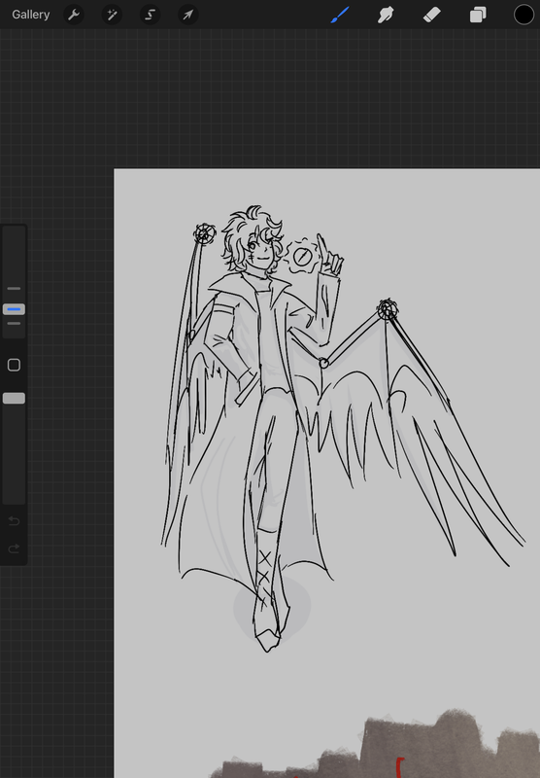
Task: Select the Brush tool
Action: [x=340, y=15]
